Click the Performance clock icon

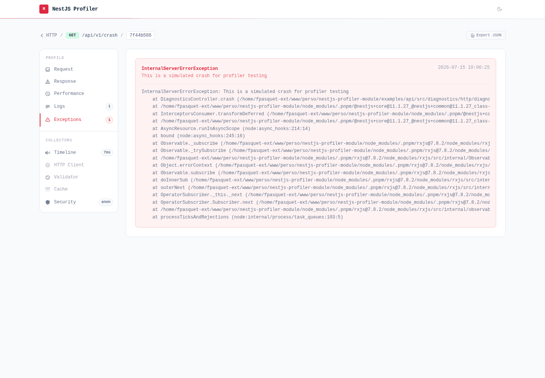[48, 94]
